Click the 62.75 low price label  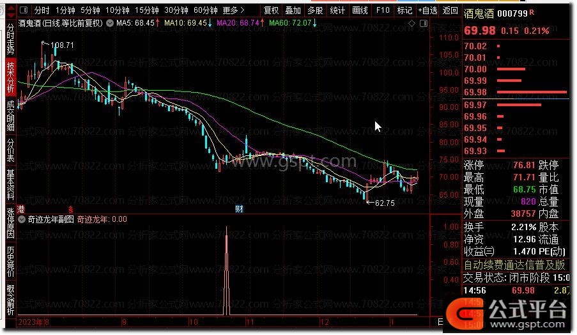(385, 203)
